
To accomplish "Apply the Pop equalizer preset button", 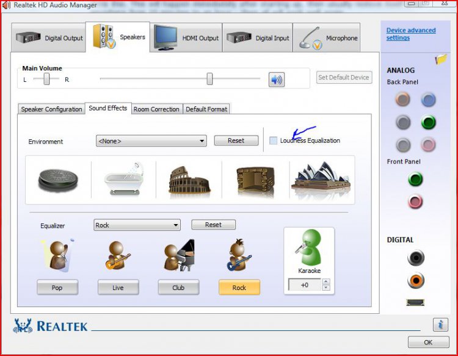I will [57, 288].
